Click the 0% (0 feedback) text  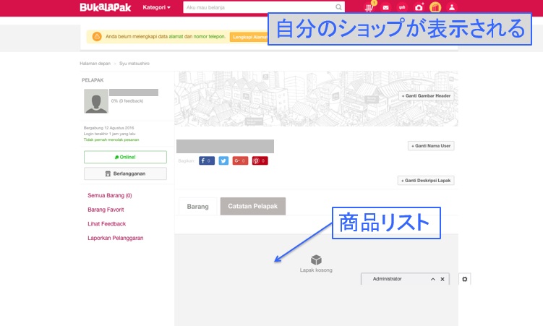127,100
